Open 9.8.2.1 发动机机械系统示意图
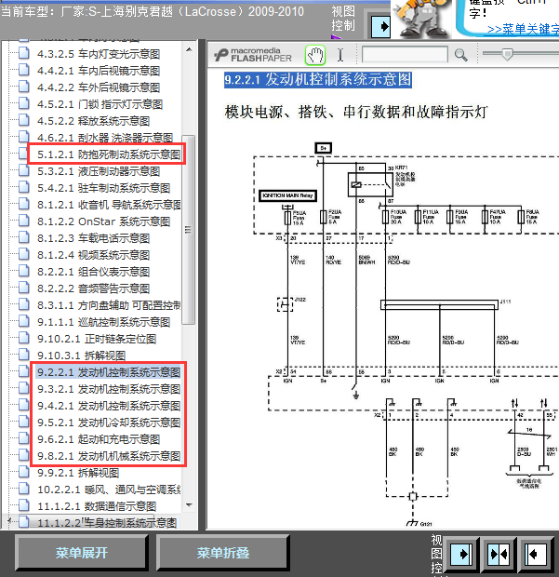The width and height of the screenshot is (559, 577). [109, 456]
